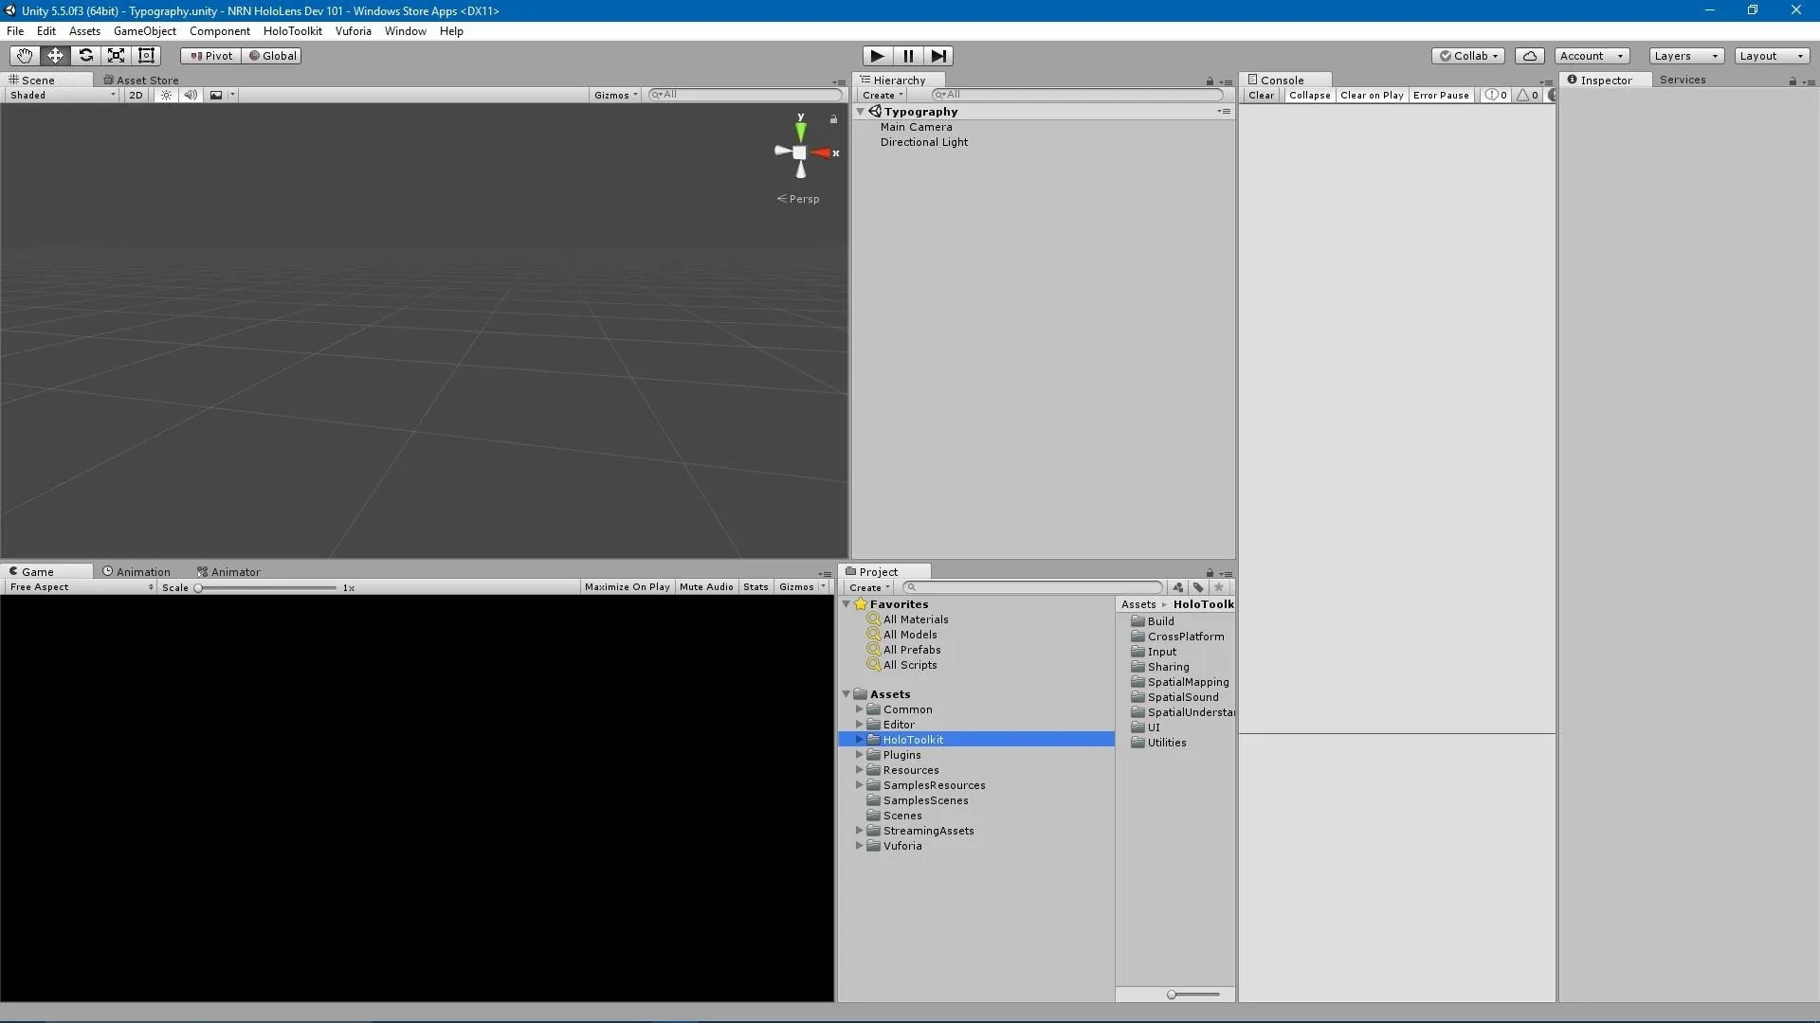The width and height of the screenshot is (1820, 1023).
Task: Lock the Project panel
Action: coord(1210,573)
